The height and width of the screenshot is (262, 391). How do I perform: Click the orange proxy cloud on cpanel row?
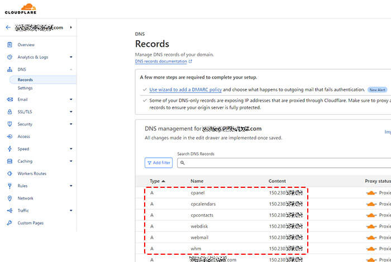[x=371, y=193]
